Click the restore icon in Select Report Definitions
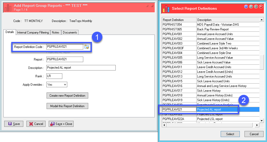Viewport: 267px width, 142px height. [x=251, y=7]
